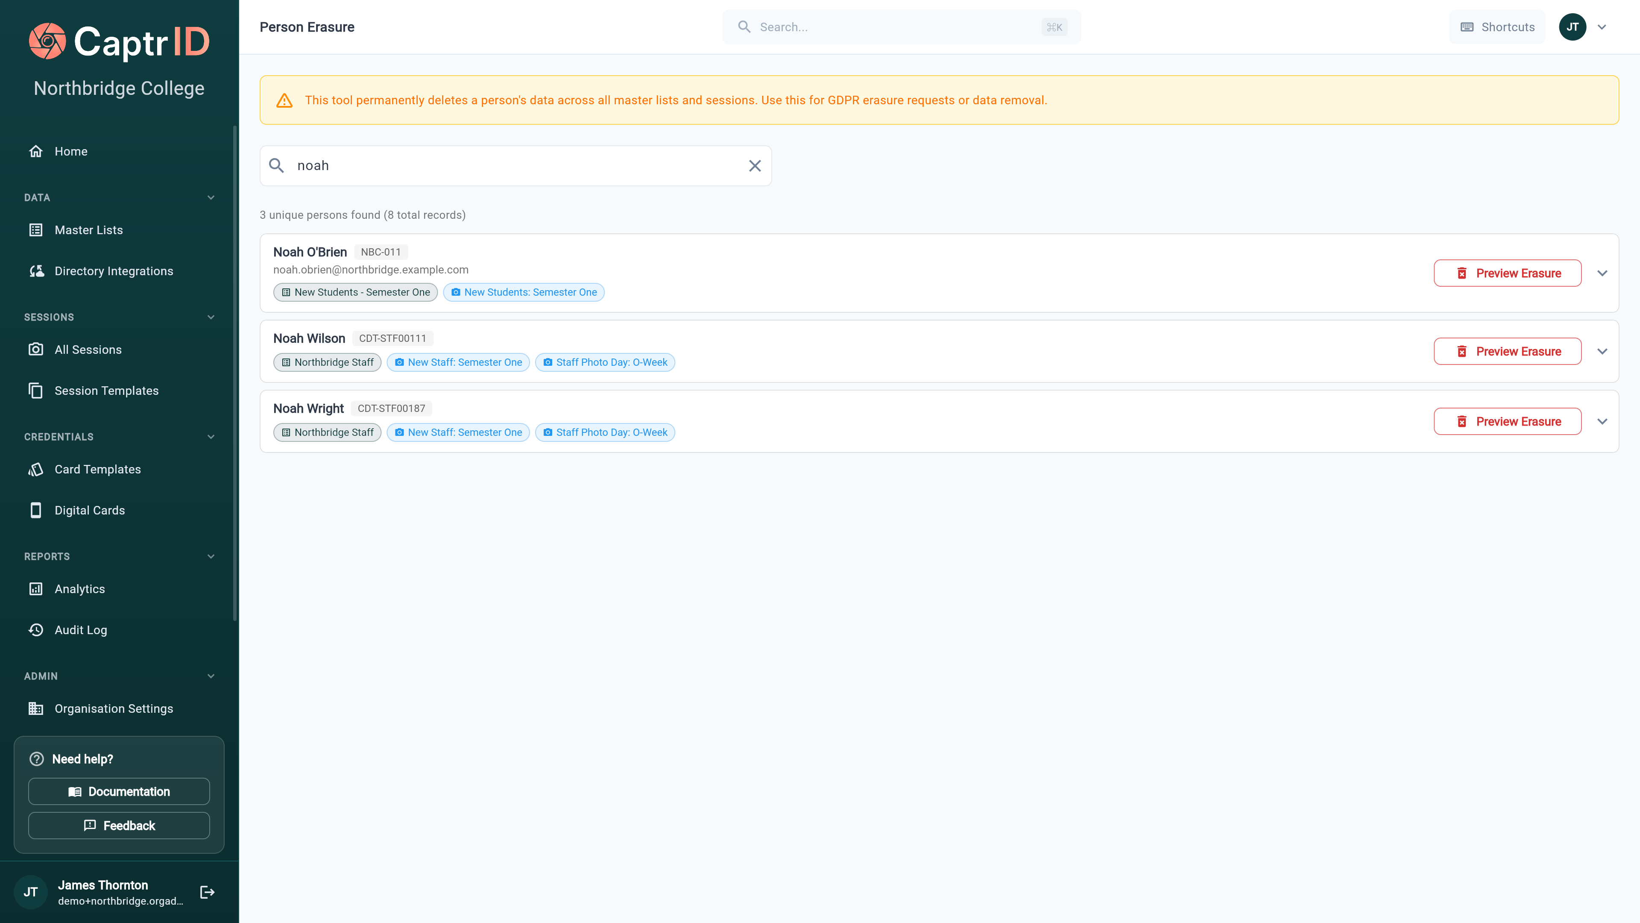Expand Noah Wright's record details
Viewport: 1640px width, 923px height.
[1602, 421]
